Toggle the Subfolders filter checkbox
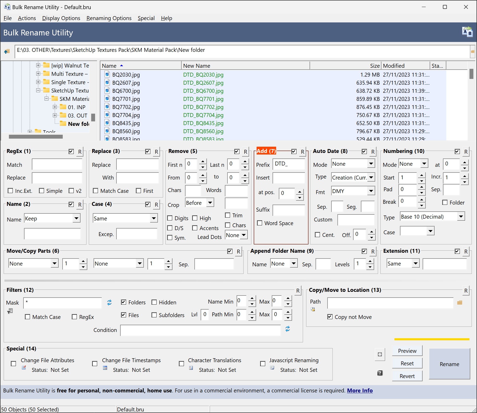This screenshot has height=413, width=477. click(x=154, y=315)
